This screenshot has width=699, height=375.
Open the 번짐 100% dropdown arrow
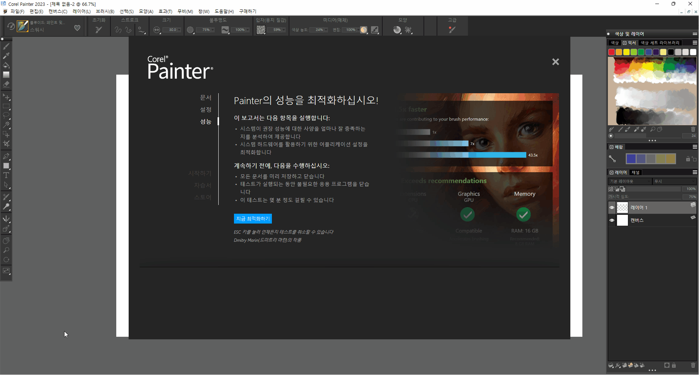tap(358, 30)
